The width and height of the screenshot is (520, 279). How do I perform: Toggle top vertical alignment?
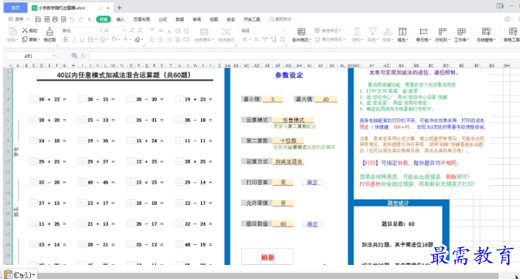tap(152, 30)
